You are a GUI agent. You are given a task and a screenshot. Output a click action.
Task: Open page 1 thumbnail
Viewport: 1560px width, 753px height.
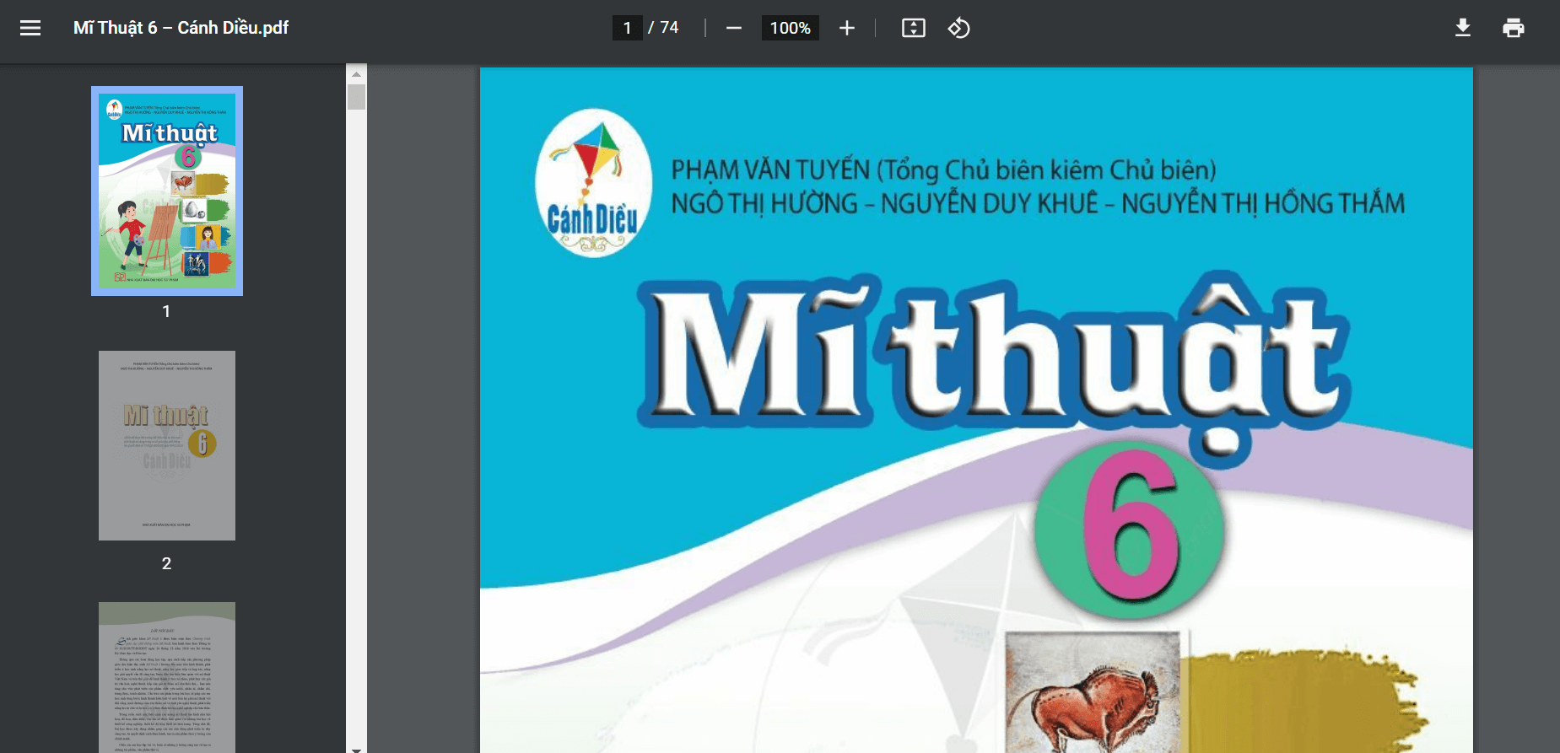[167, 191]
